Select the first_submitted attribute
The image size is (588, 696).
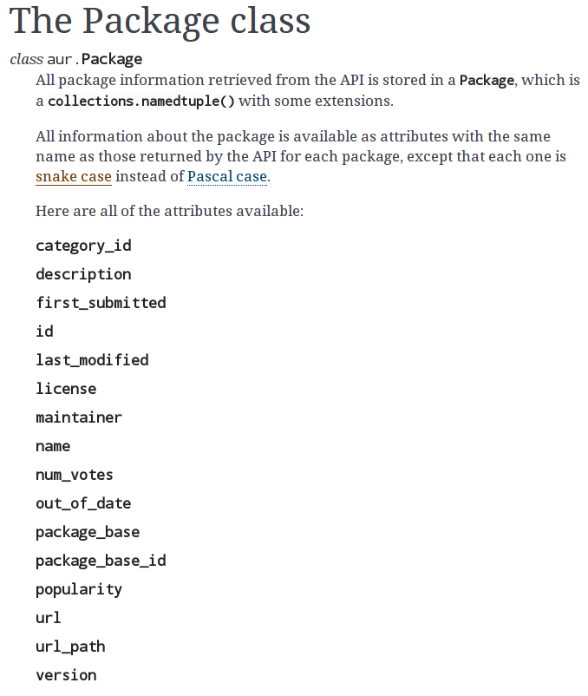[x=101, y=303]
